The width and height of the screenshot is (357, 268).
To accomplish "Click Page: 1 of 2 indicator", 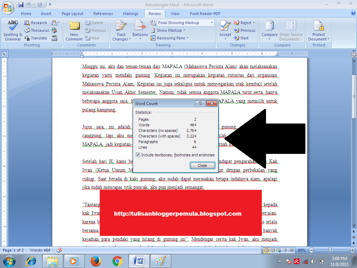I will (x=13, y=250).
